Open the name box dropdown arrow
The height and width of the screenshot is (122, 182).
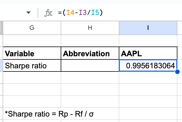pos(28,13)
